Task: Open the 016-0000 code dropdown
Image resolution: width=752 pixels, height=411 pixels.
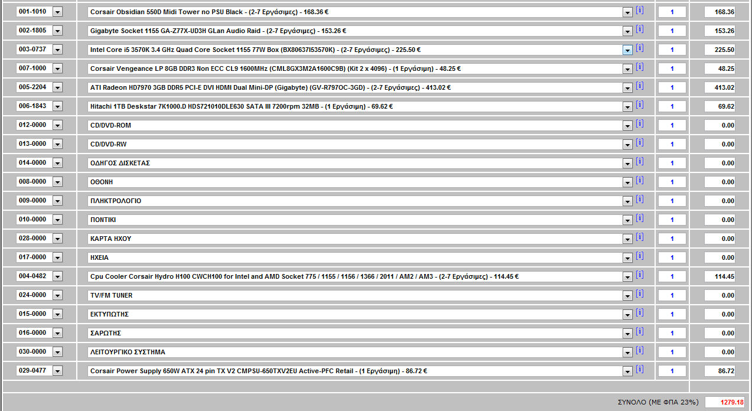Action: pyautogui.click(x=57, y=333)
